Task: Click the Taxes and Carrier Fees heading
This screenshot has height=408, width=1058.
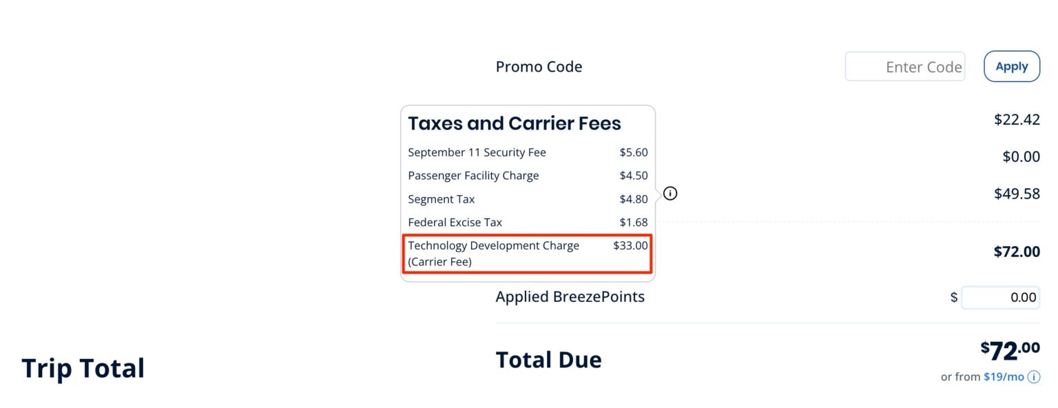Action: [x=514, y=123]
